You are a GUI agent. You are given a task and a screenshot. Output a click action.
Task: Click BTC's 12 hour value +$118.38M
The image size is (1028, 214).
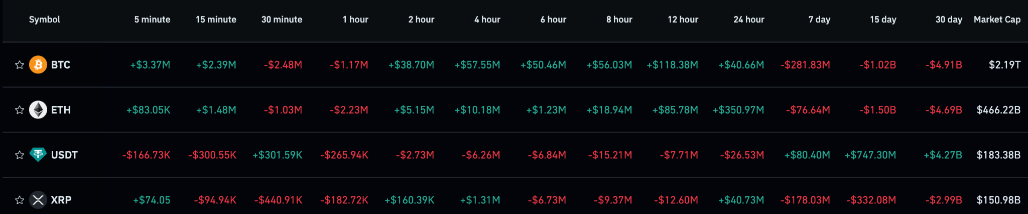pos(672,65)
